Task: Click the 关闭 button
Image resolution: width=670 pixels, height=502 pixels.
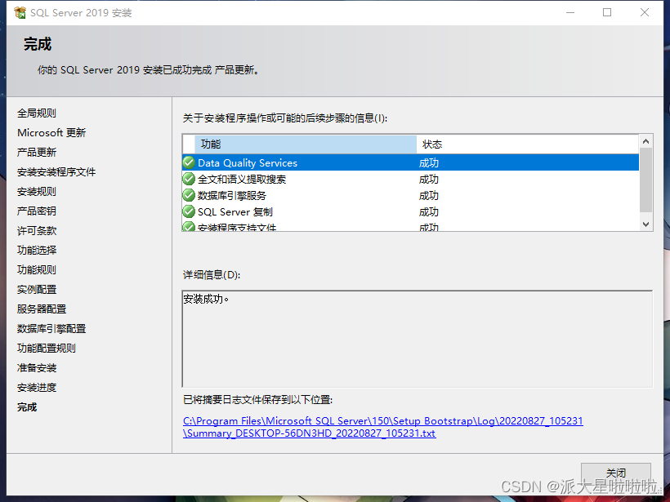Action: [x=616, y=473]
